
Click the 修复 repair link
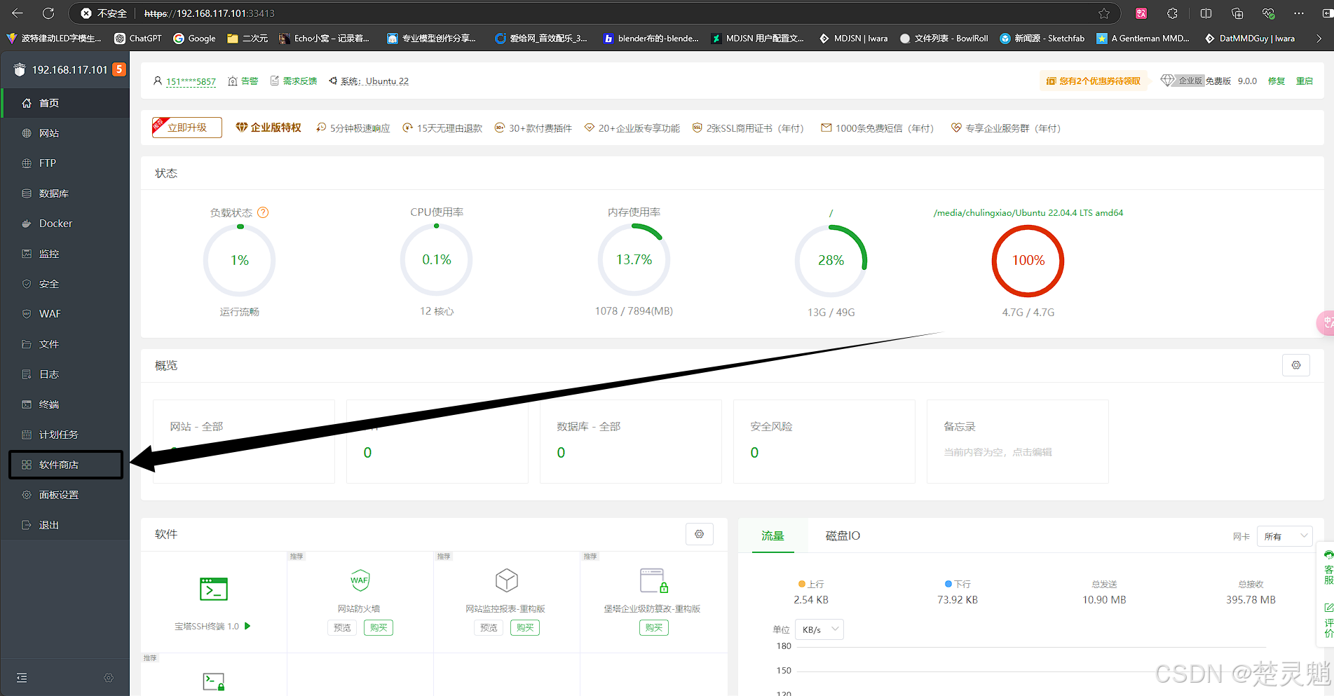click(1277, 81)
